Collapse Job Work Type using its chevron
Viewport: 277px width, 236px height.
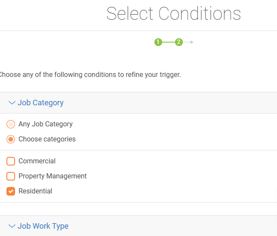coord(12,226)
